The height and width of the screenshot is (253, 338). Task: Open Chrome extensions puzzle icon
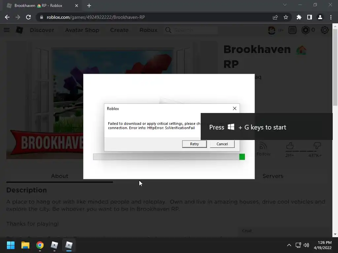pos(299,17)
